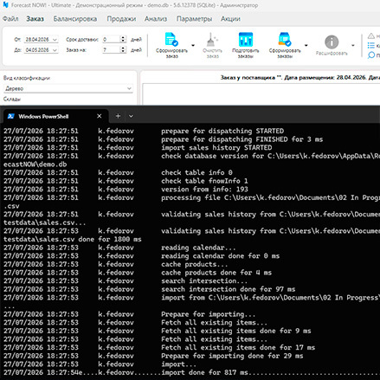The image size is (380, 380).
Task: Click the warning triangle icon in ribbon
Action: coord(371,36)
